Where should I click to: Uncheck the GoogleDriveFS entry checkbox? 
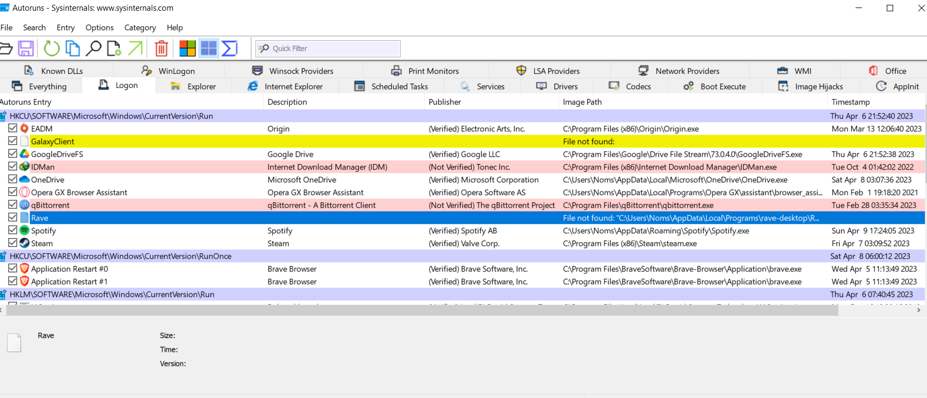coord(13,153)
